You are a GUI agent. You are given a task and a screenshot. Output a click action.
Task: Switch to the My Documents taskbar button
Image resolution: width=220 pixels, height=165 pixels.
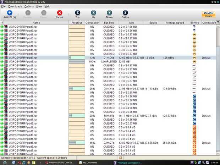coord(88,163)
